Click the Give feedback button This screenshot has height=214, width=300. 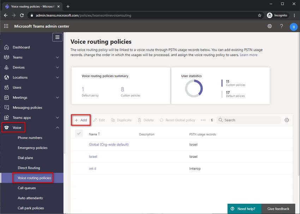278,209
